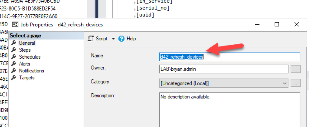Viewport: 309px width, 127px height.
Task: Click ellipsis button next to Category
Action: coord(295,83)
